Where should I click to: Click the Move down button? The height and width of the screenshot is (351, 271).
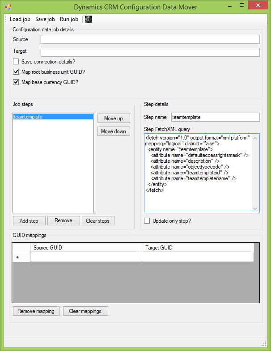[x=114, y=131]
